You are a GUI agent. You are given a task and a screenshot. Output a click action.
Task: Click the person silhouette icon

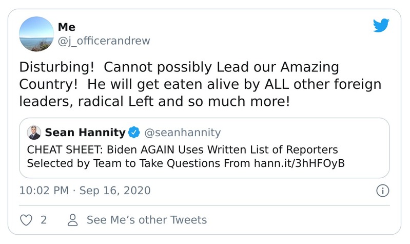73,220
